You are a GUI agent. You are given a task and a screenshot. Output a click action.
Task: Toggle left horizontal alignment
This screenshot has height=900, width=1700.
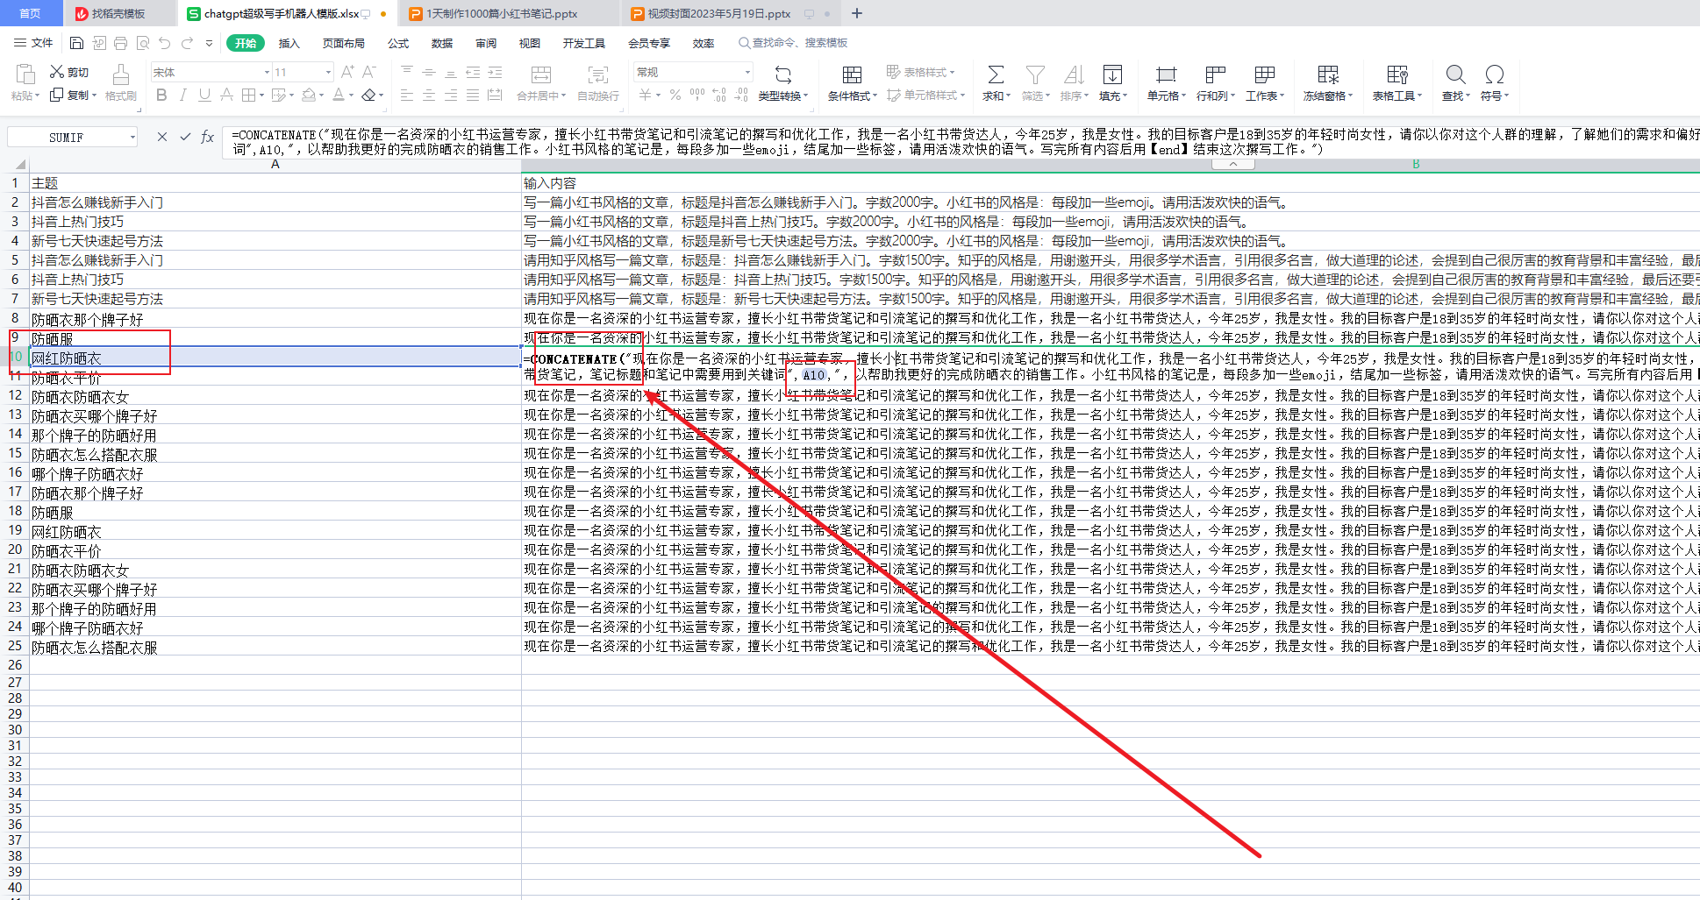(406, 95)
